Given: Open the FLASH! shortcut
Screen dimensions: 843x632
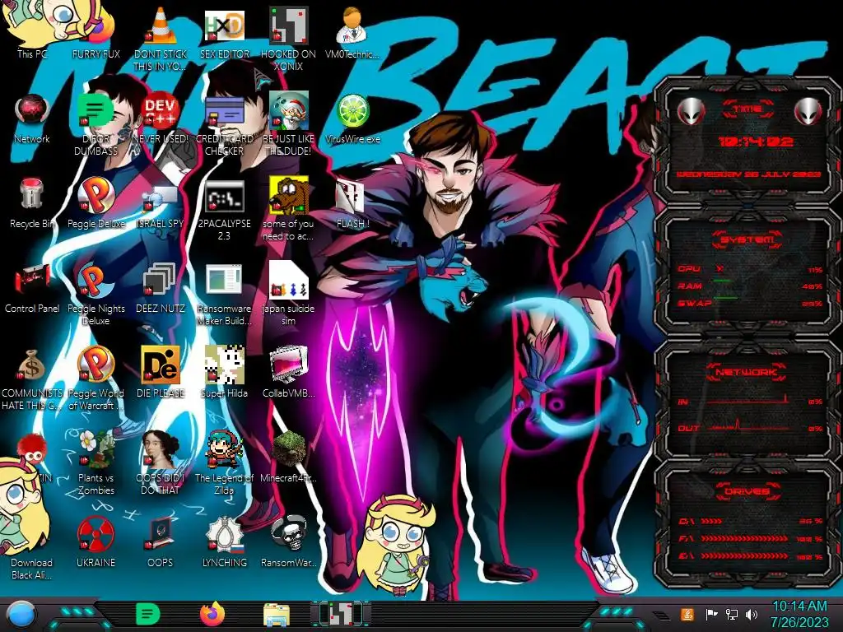Looking at the screenshot, I should tap(352, 203).
